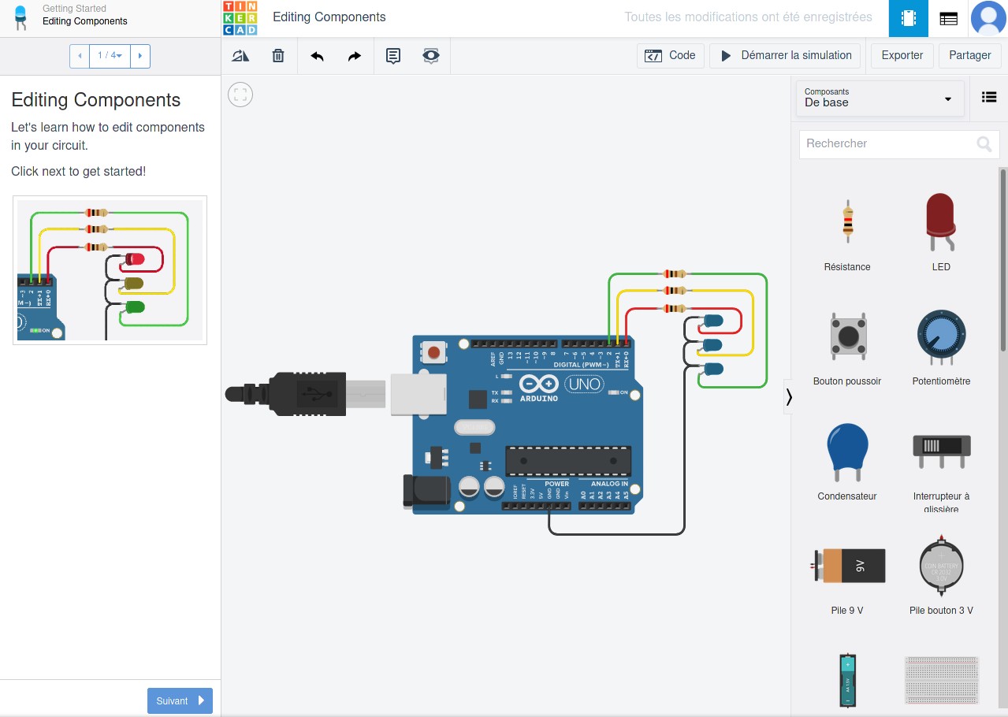This screenshot has width=1008, height=717.
Task: Click the Arduino reset button
Action: click(433, 351)
